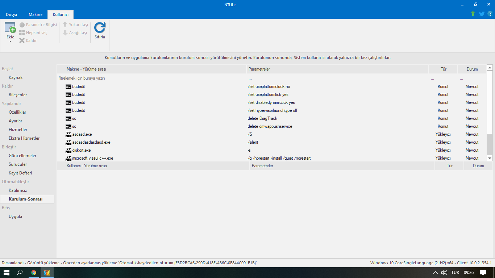Click the Kaldır X icon
Screen dimensions: 495x278
tap(22, 41)
